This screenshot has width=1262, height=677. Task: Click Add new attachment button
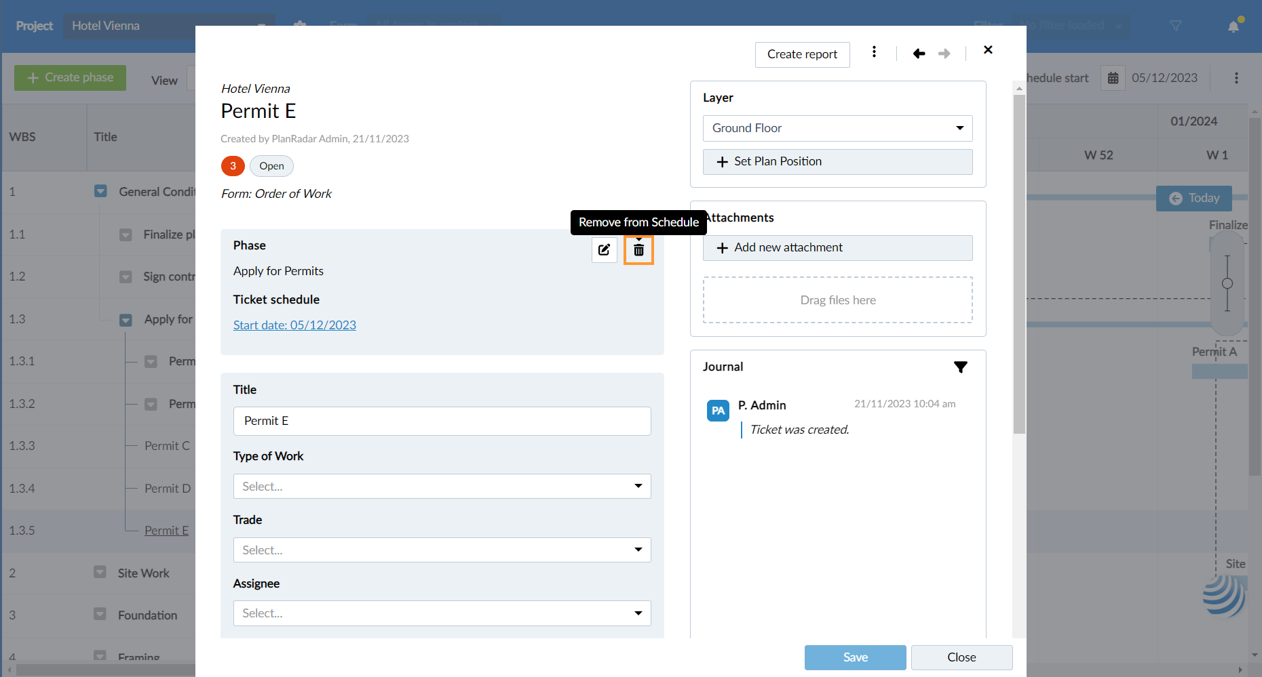tap(837, 248)
